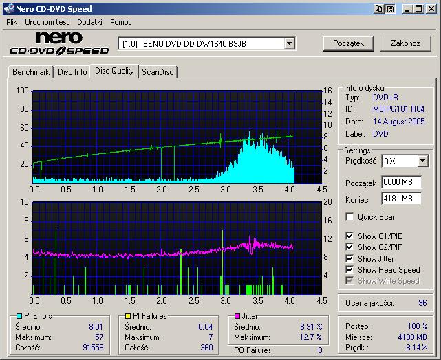441x360 pixels.
Task: Click the Miejsce 4180 MB value
Action: (x=412, y=337)
